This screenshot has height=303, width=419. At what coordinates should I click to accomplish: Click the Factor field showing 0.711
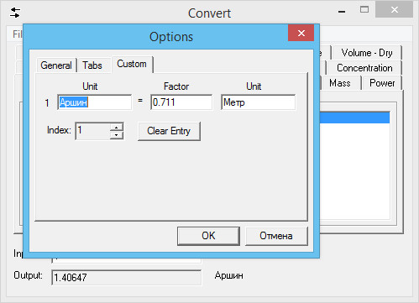(181, 102)
